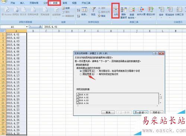Open the Developer (开发工具) ribbon tab
The height and width of the screenshot is (136, 186).
(x=86, y=3)
